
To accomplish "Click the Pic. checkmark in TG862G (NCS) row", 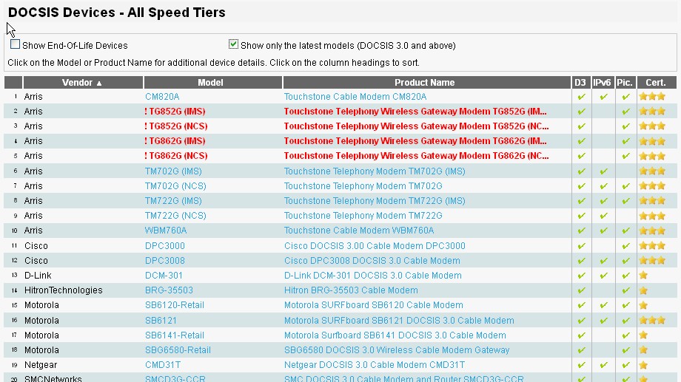I will [x=625, y=156].
